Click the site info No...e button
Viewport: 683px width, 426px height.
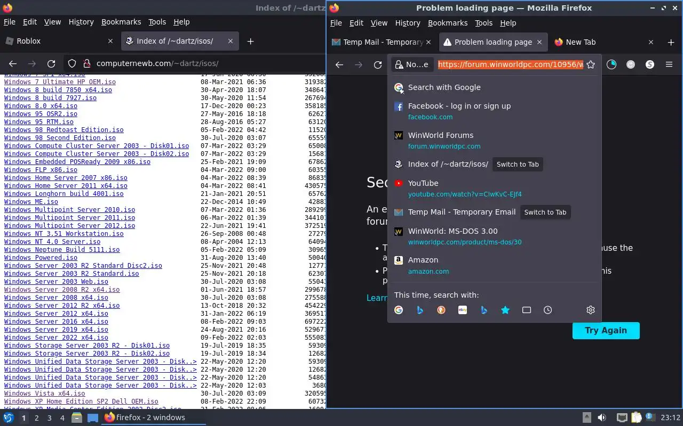412,64
